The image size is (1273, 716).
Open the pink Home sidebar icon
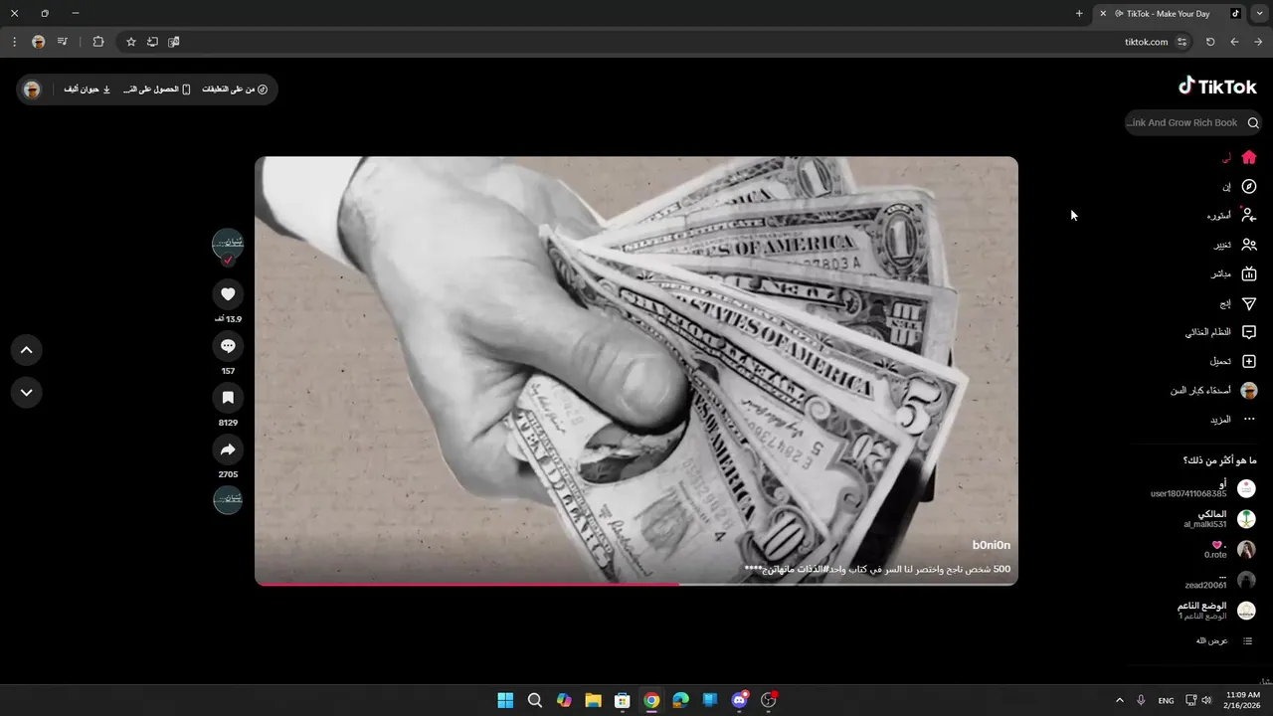pos(1249,157)
